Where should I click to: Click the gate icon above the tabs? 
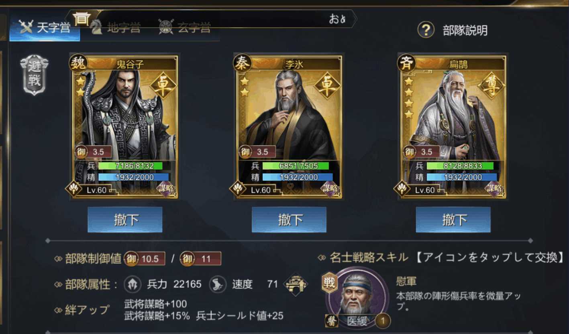coord(82,18)
